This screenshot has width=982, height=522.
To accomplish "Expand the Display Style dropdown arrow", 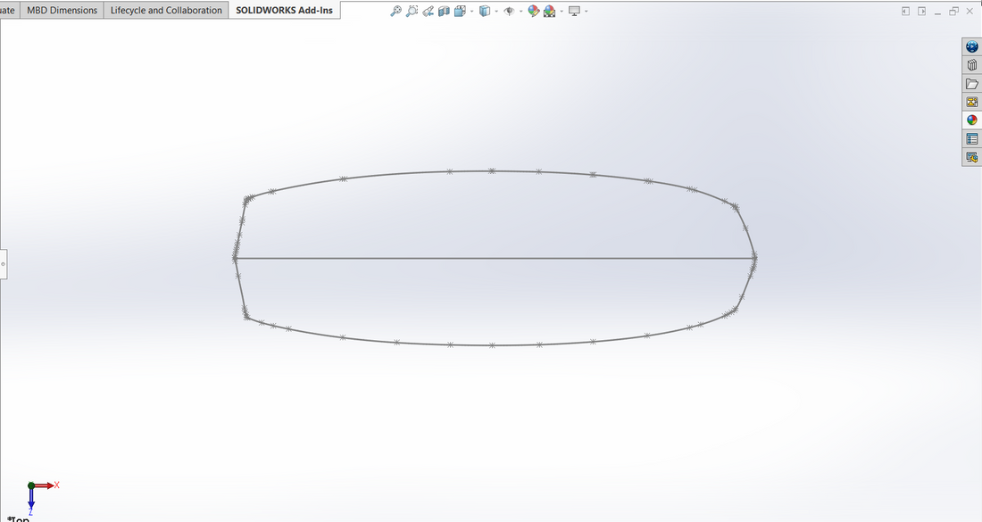I will 495,12.
